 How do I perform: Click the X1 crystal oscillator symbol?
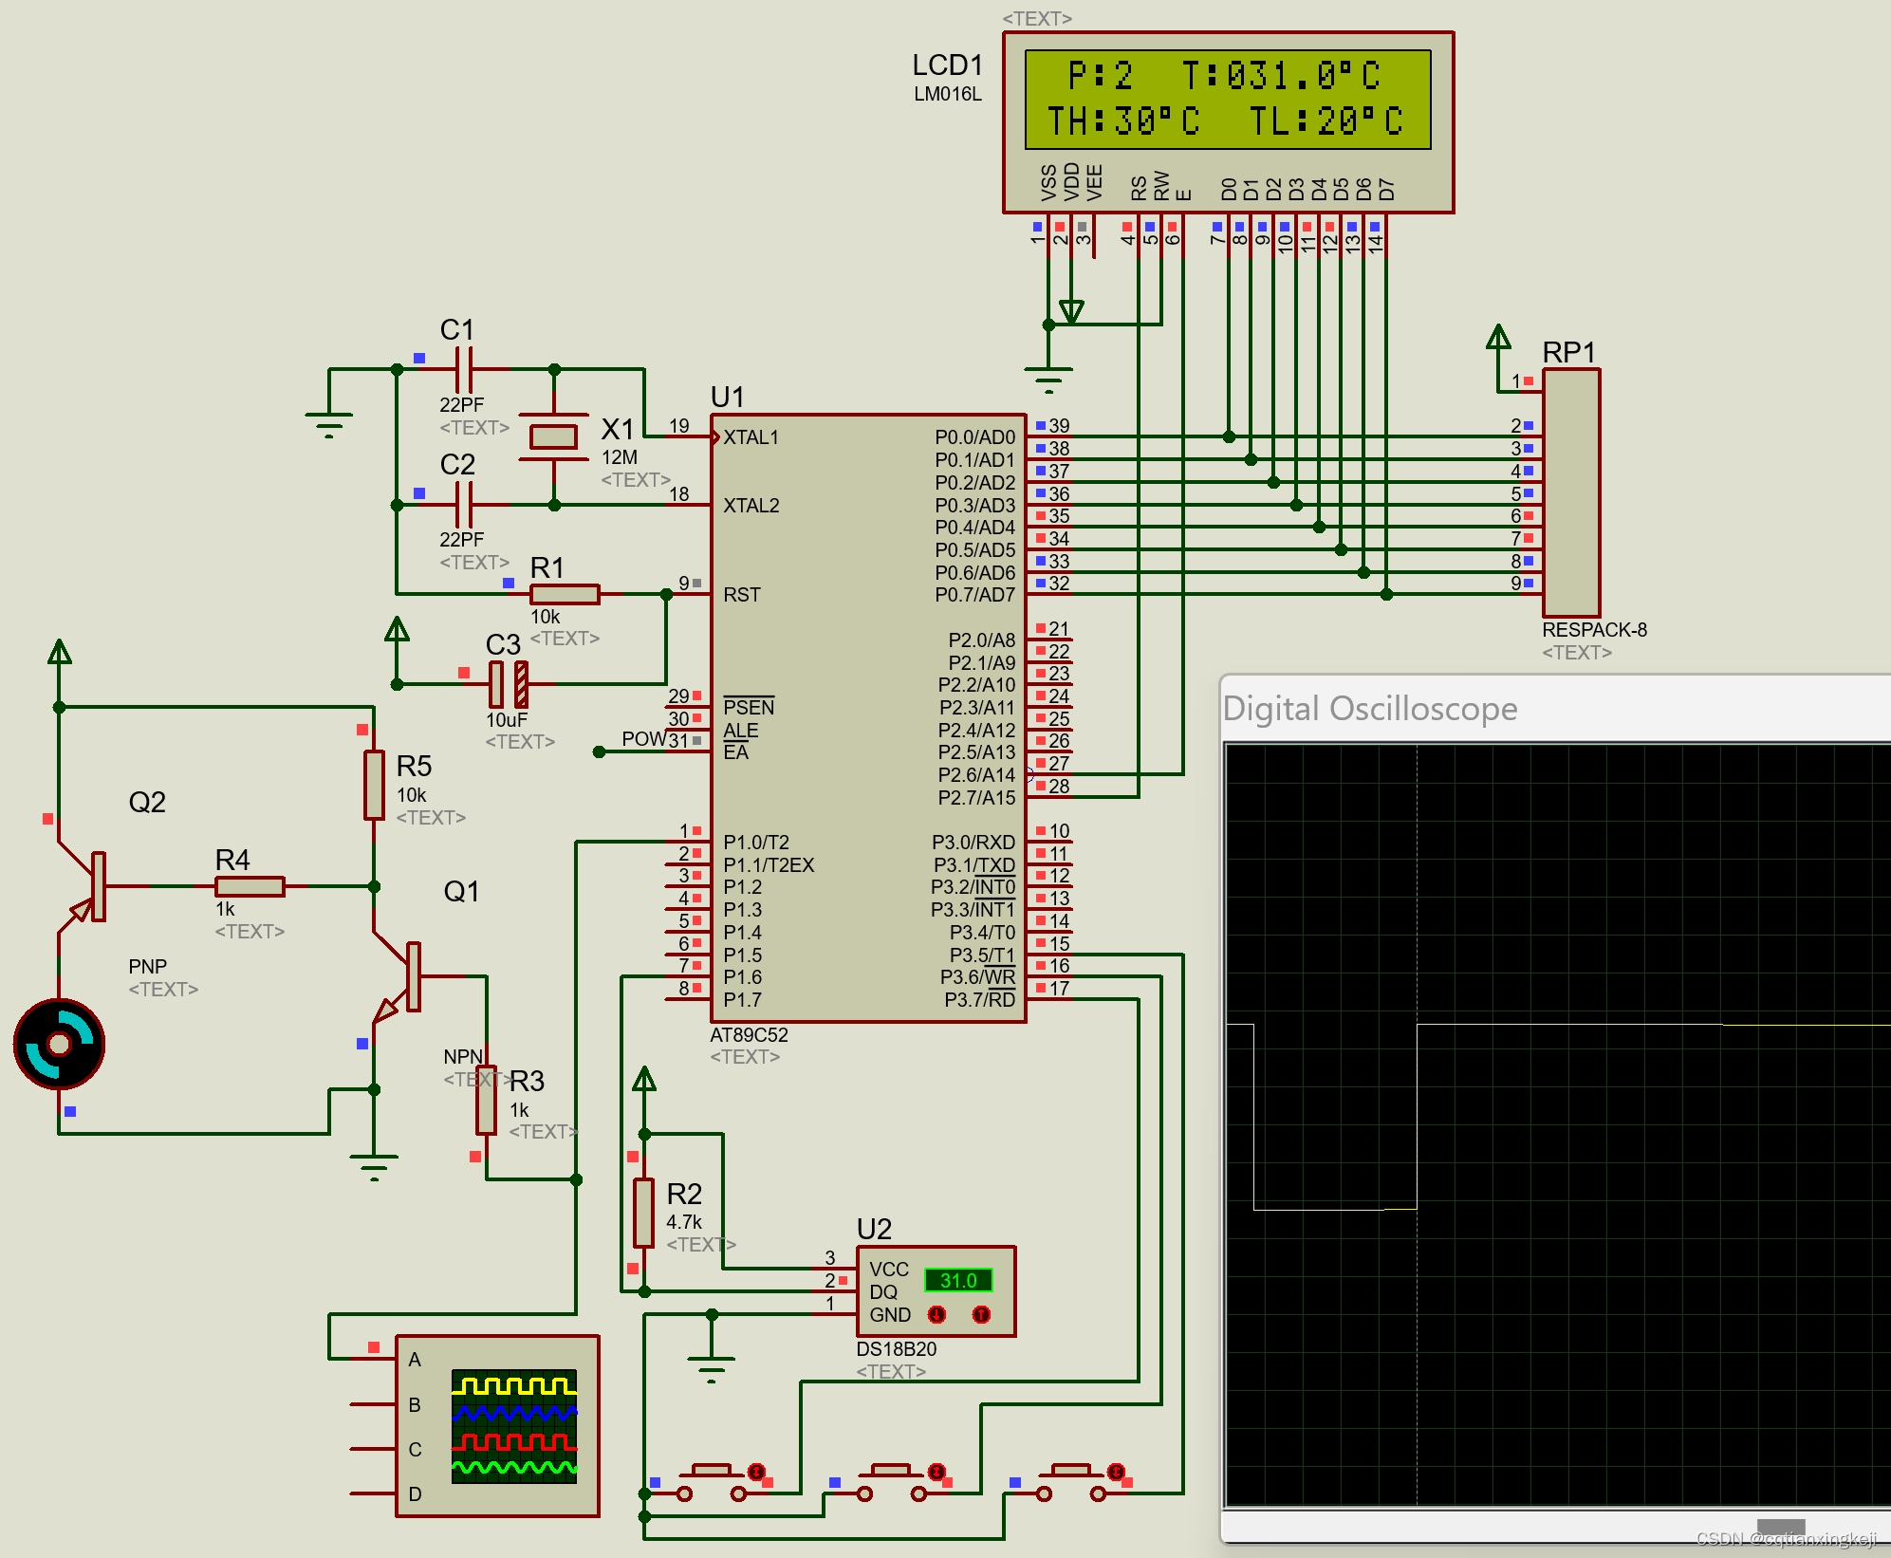pos(553,436)
